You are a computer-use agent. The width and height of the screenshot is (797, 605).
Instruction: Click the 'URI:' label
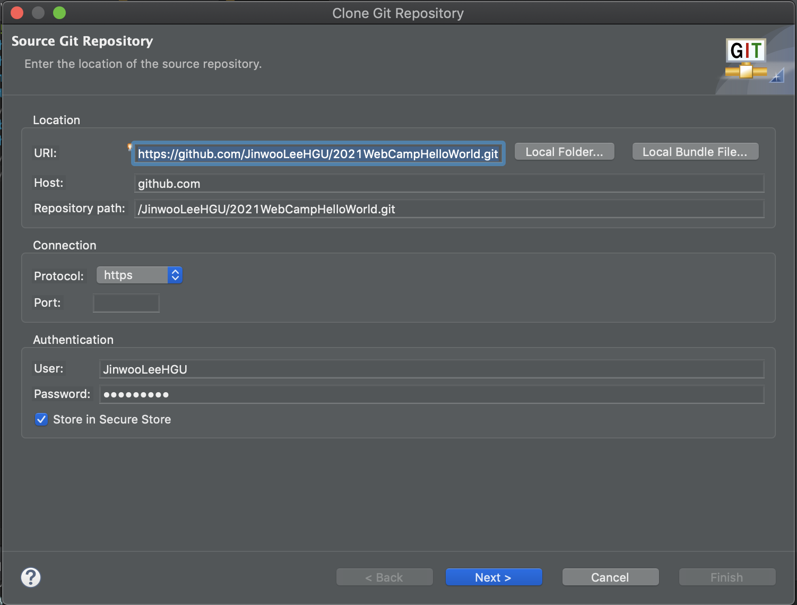(x=45, y=153)
